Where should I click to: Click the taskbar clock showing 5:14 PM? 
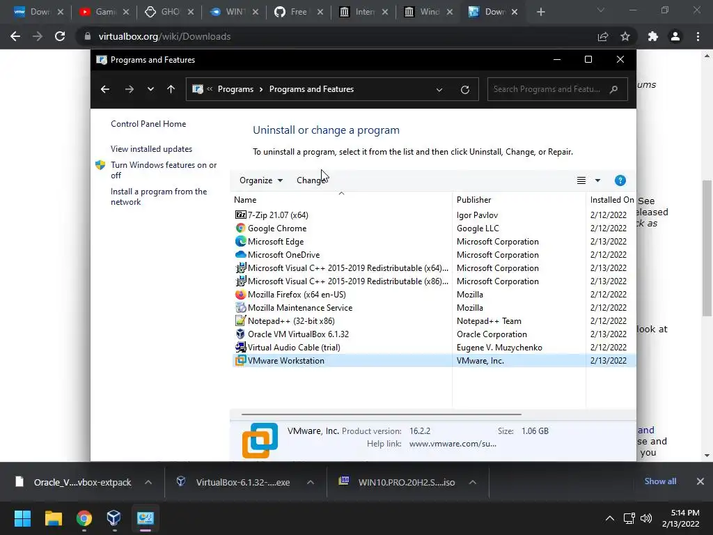[680, 518]
